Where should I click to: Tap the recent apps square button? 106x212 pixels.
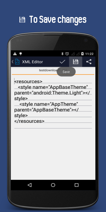[77, 185]
